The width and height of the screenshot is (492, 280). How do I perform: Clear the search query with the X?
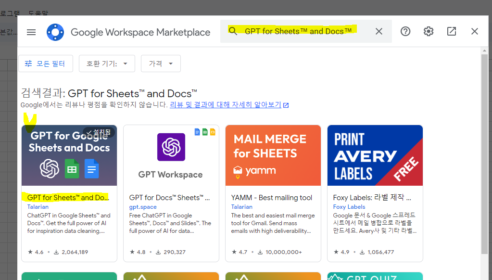click(378, 31)
